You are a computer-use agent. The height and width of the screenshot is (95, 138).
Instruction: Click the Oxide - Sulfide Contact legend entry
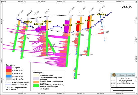tap(17, 82)
